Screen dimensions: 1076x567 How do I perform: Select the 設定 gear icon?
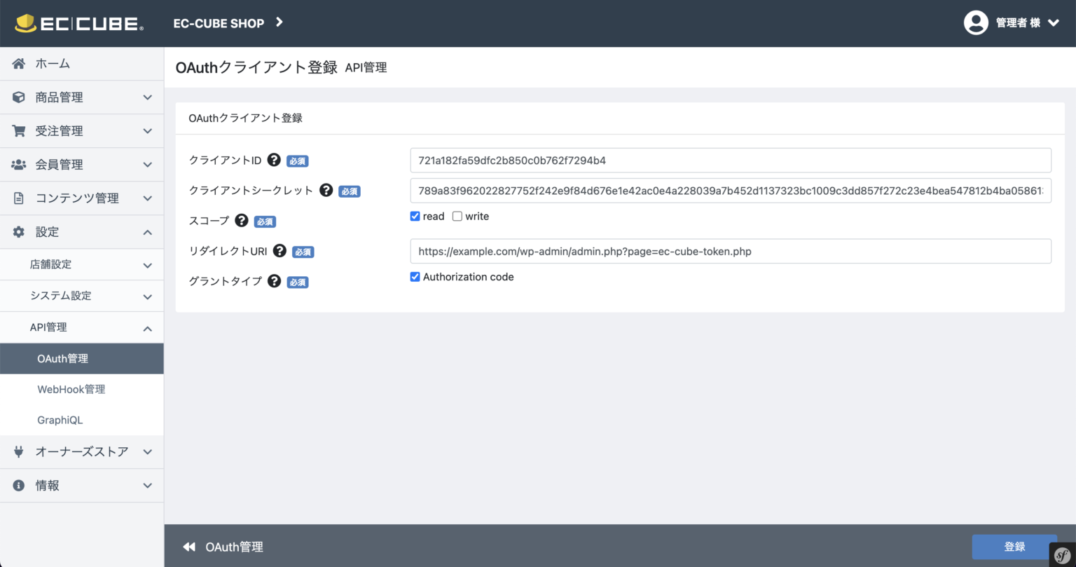19,231
